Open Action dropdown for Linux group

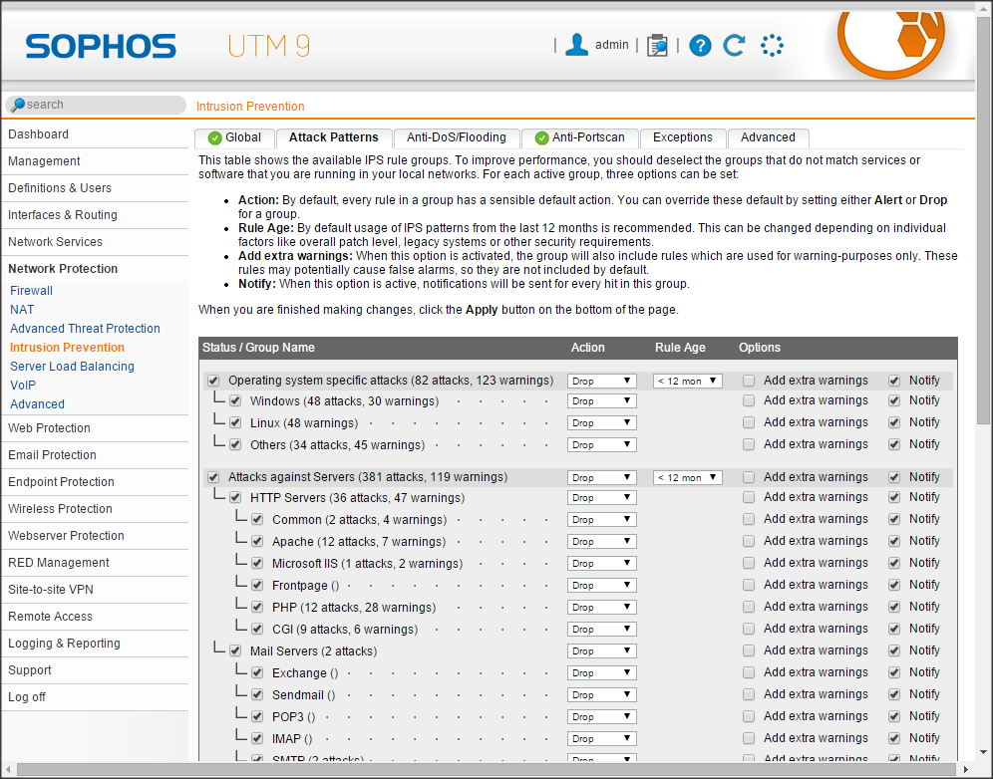tap(601, 423)
